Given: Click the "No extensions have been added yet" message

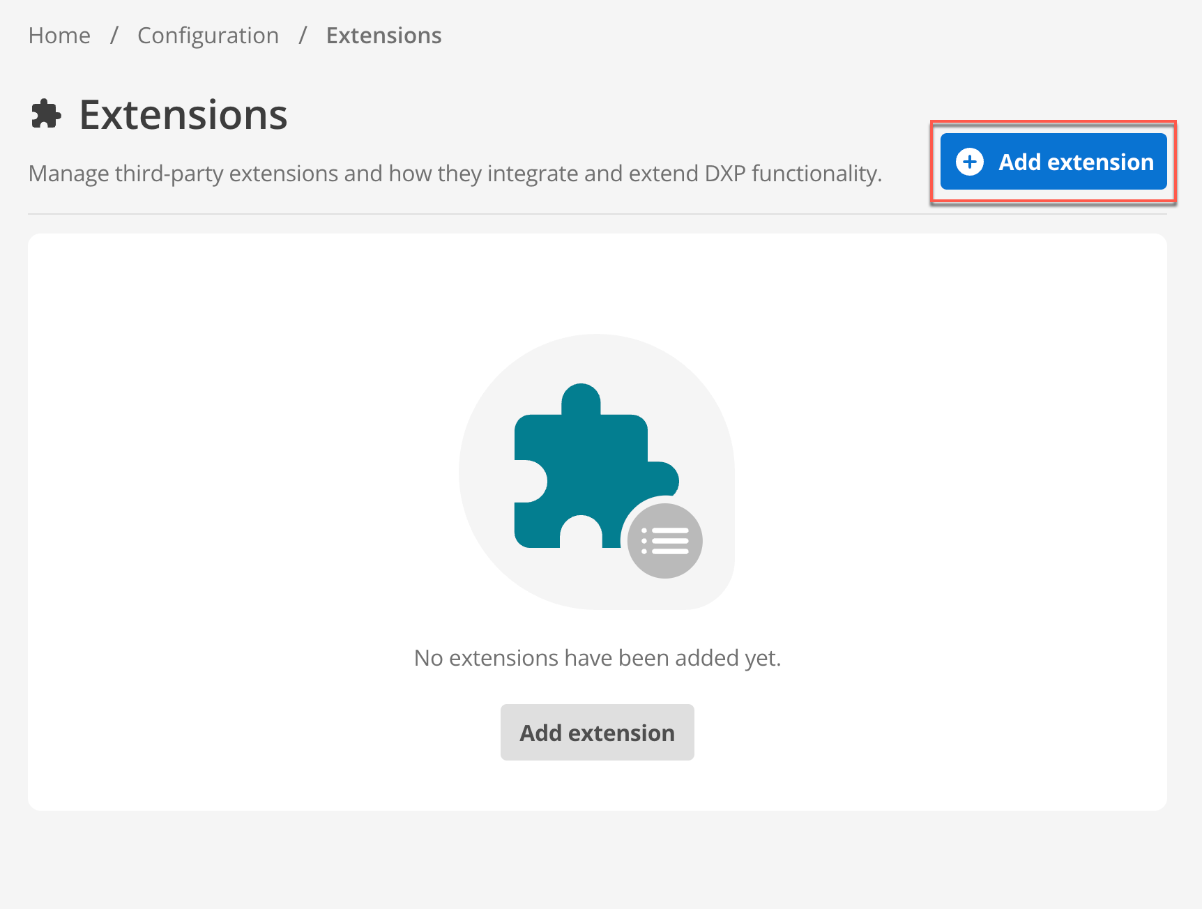Looking at the screenshot, I should tap(598, 657).
